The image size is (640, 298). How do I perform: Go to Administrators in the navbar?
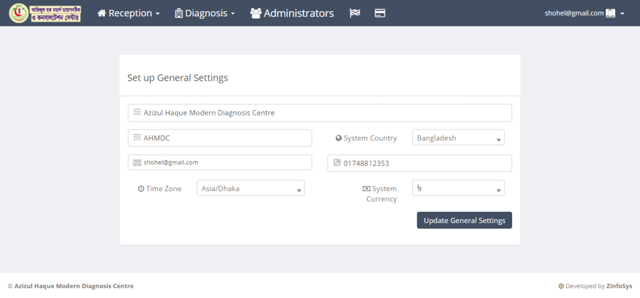[x=292, y=13]
